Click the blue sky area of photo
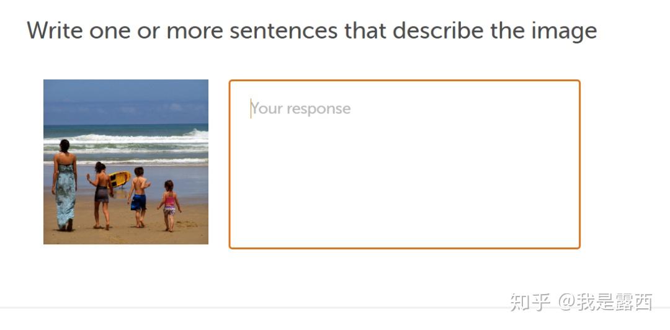This screenshot has width=670, height=330. coord(126,102)
